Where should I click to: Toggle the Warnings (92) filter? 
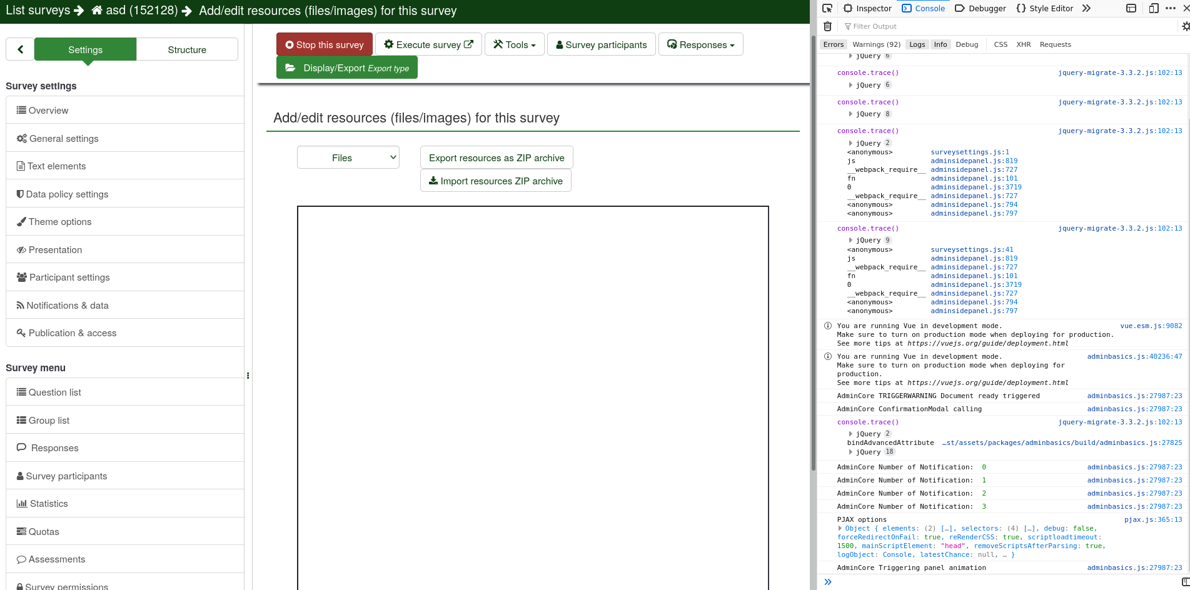(876, 44)
